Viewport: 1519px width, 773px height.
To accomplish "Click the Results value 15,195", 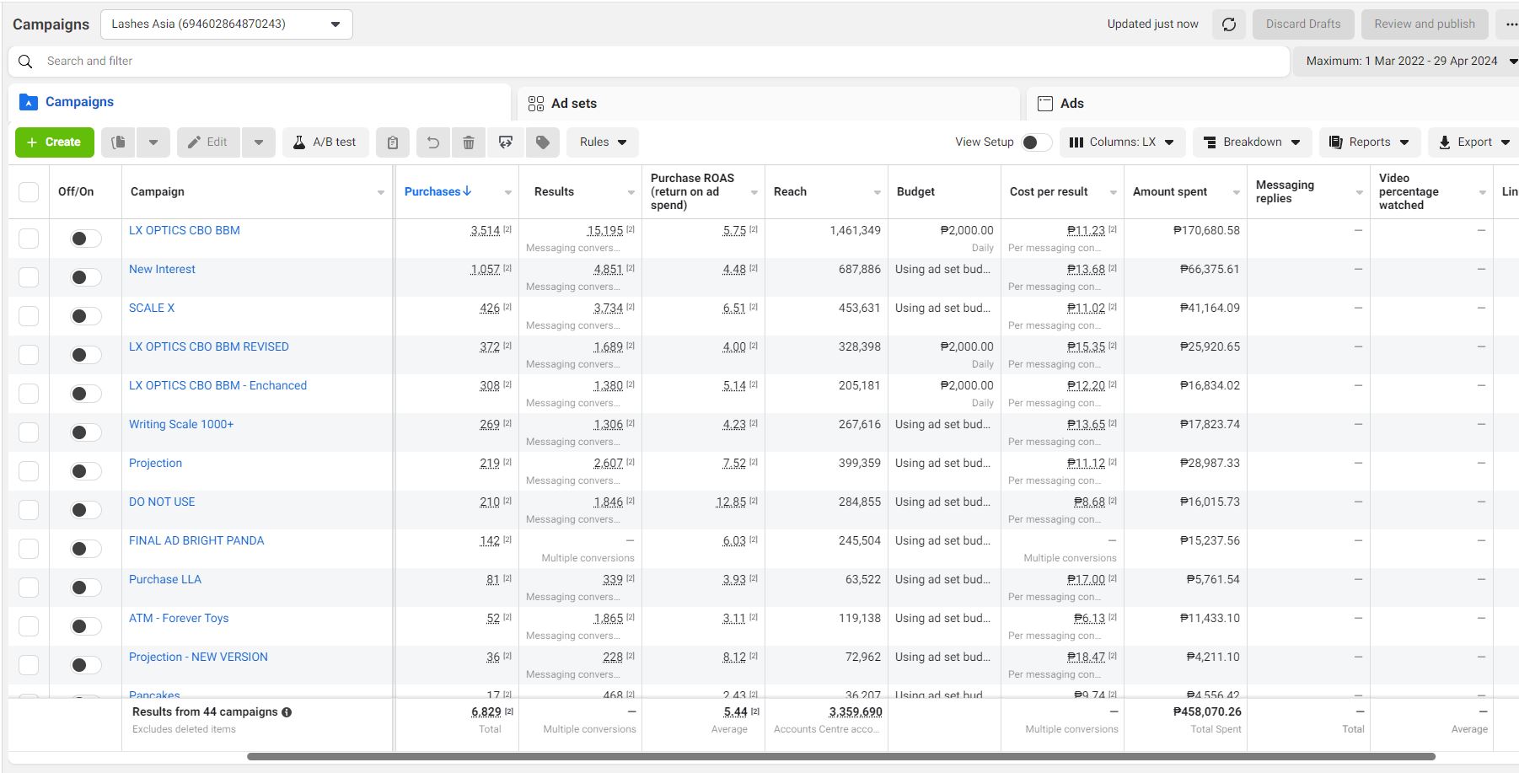I will 604,231.
